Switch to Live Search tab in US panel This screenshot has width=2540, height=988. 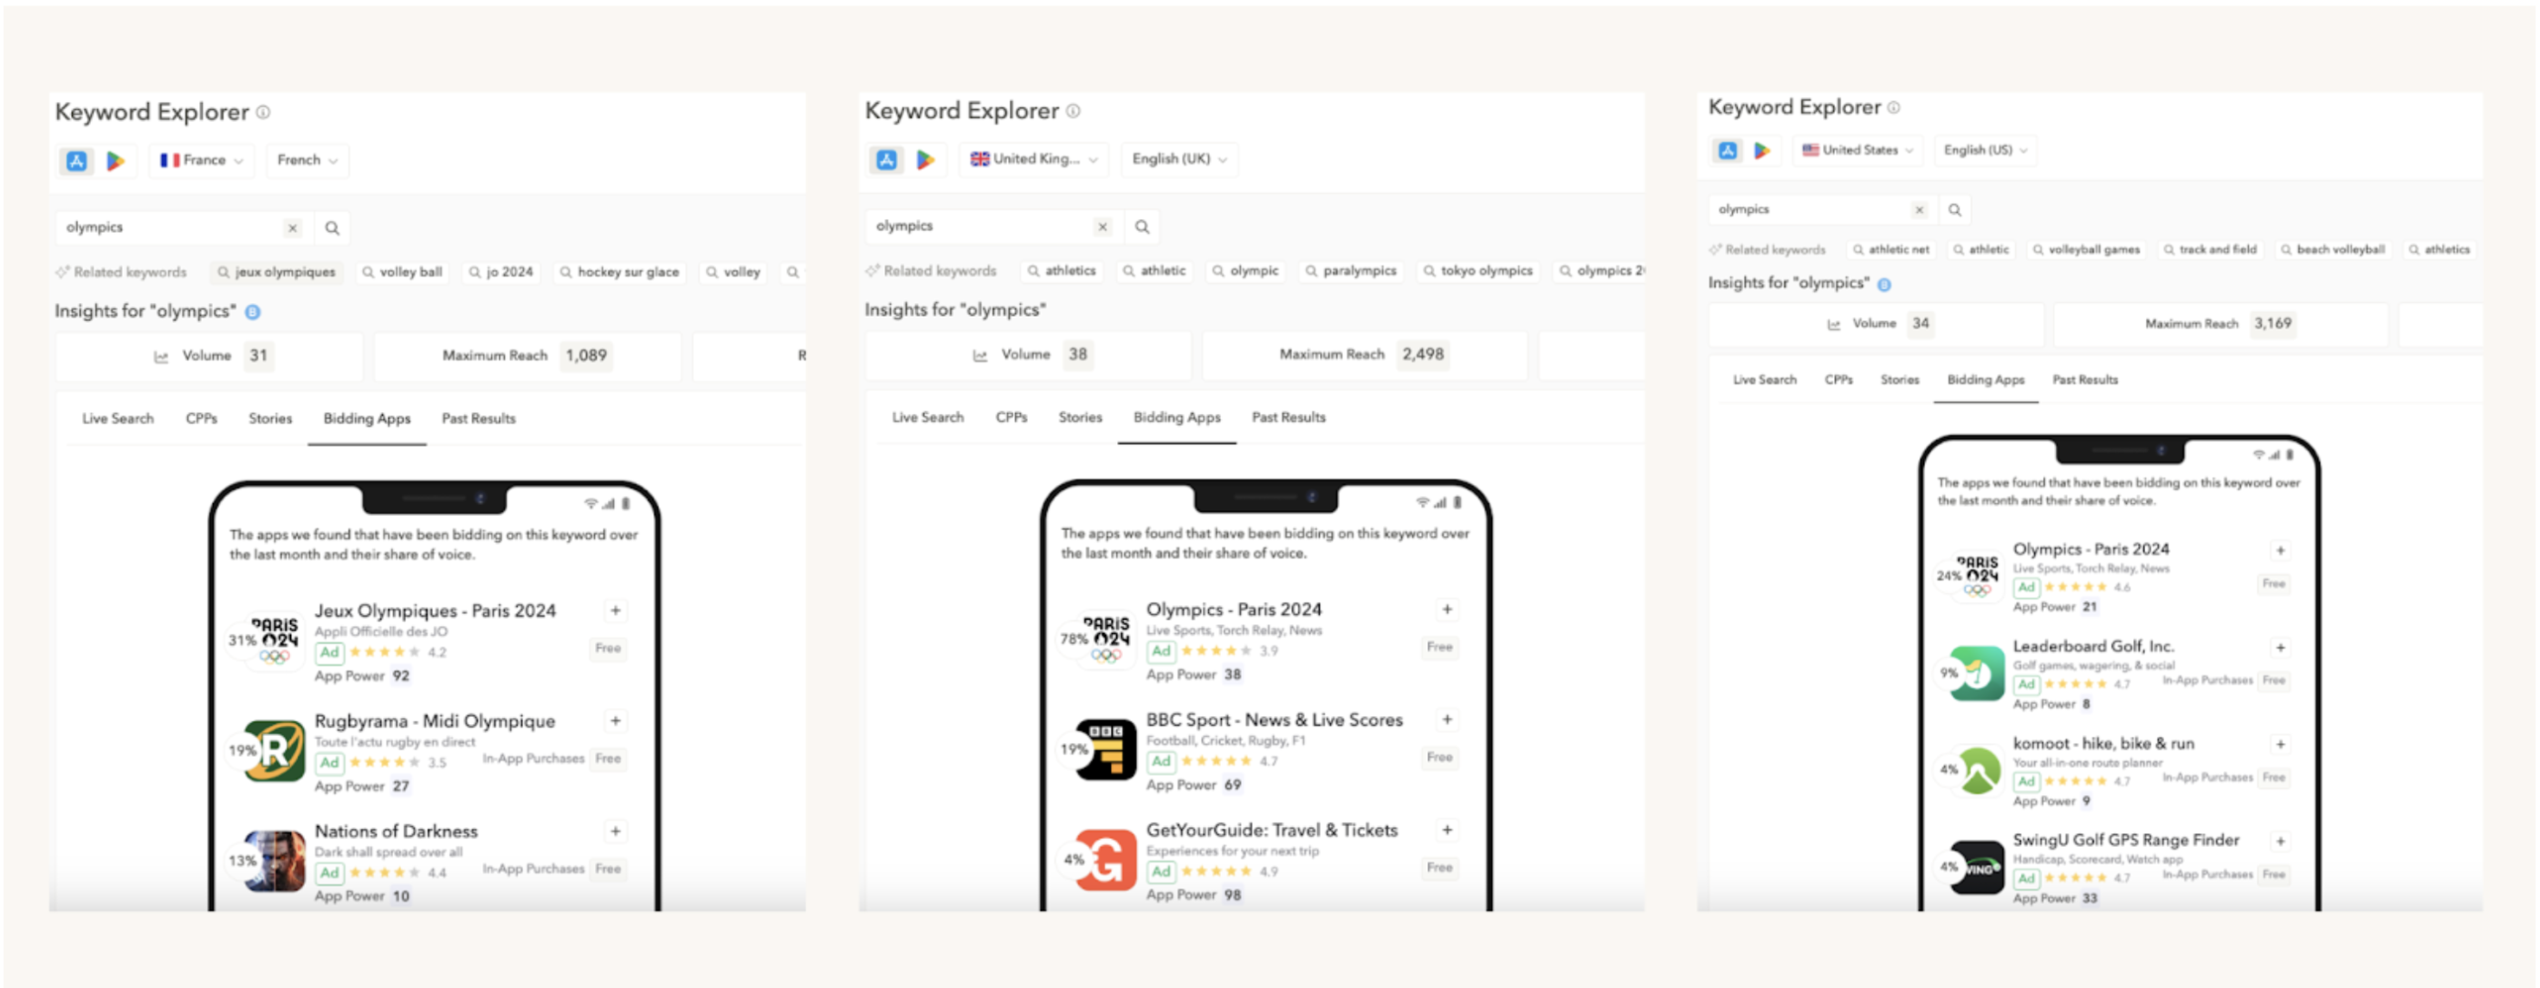tap(1764, 380)
